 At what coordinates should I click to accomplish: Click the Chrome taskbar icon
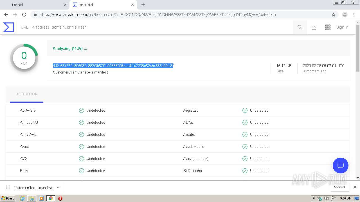coord(51,198)
